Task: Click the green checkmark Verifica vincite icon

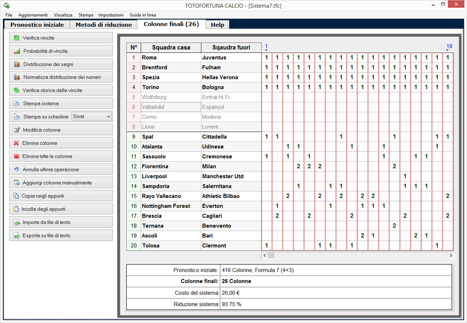Action: 17,38
